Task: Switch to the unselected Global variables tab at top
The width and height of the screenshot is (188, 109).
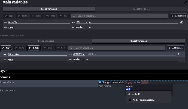Action: coord(141,9)
